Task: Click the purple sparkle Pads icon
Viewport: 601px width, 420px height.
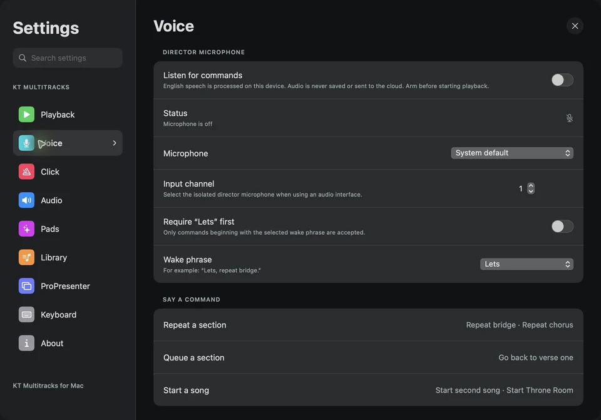Action: [x=26, y=228]
